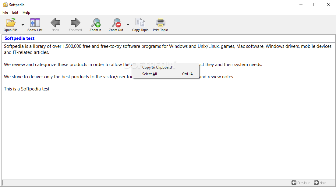
Task: Go to the Previous topic
Action: [301, 183]
